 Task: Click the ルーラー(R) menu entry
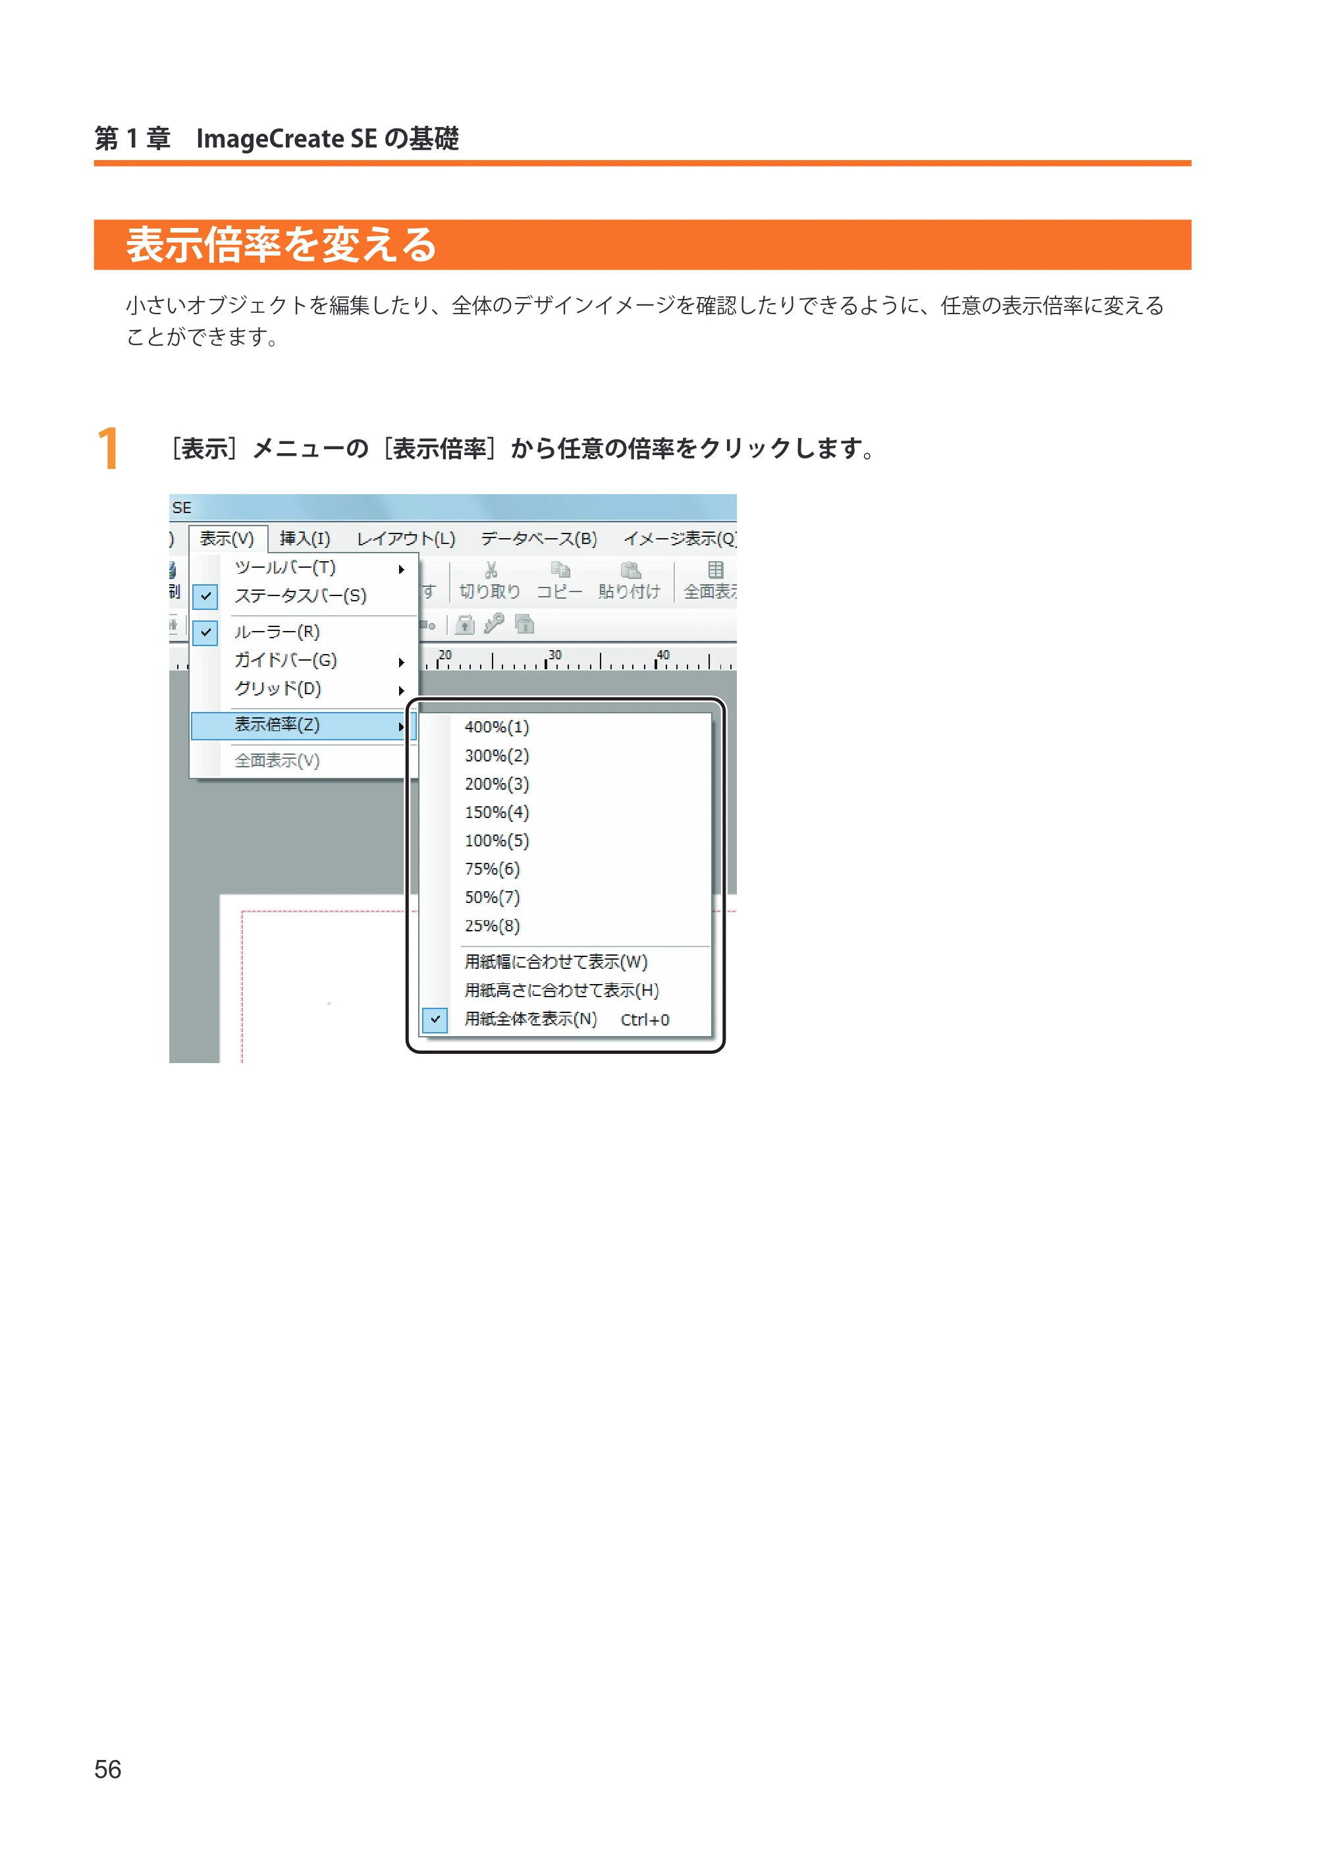(304, 632)
